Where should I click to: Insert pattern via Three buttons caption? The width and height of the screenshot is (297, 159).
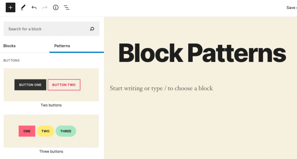coord(51,152)
